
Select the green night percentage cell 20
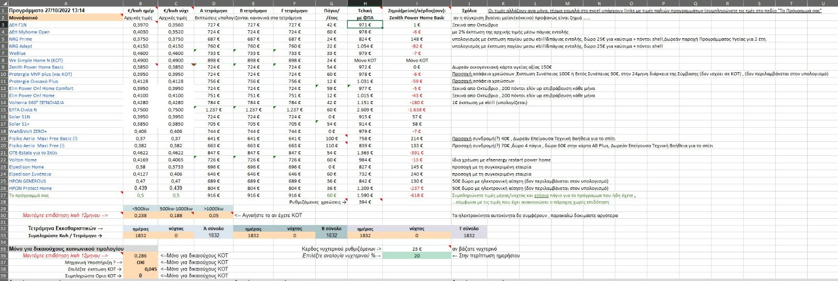point(417,256)
